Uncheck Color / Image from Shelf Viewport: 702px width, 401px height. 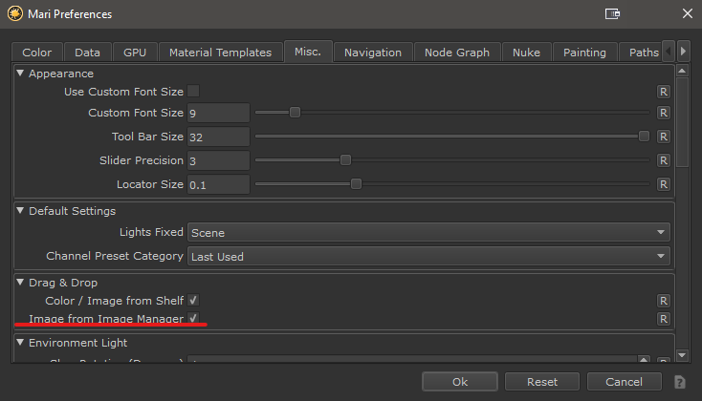coord(193,301)
